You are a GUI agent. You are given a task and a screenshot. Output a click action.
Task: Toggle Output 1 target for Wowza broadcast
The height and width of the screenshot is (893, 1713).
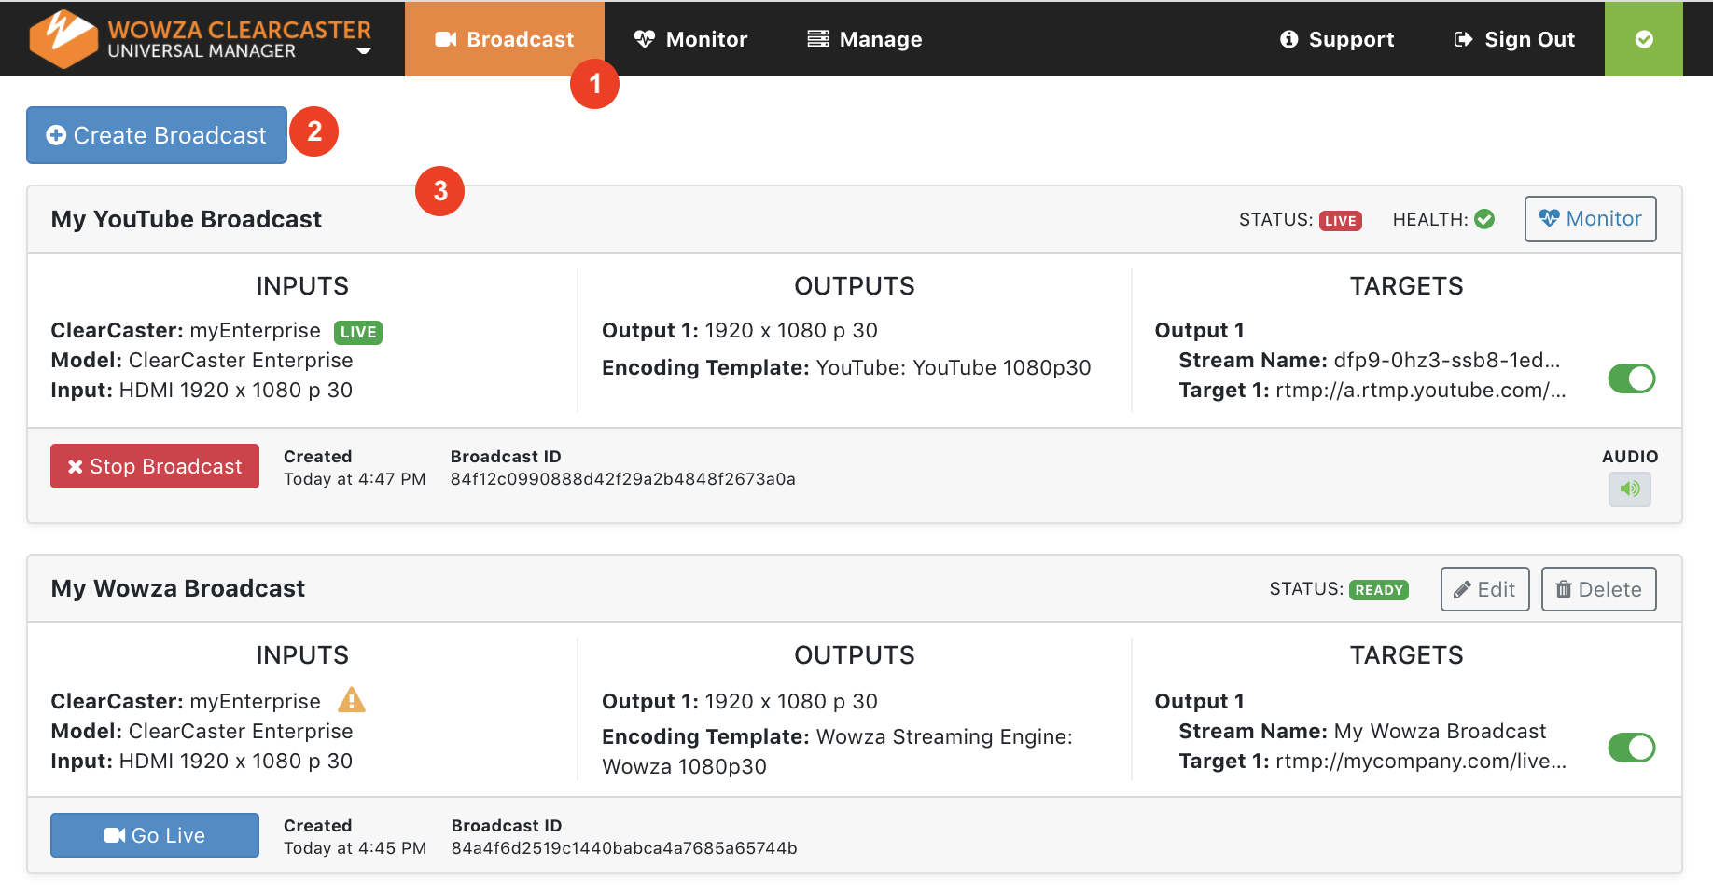pos(1632,748)
